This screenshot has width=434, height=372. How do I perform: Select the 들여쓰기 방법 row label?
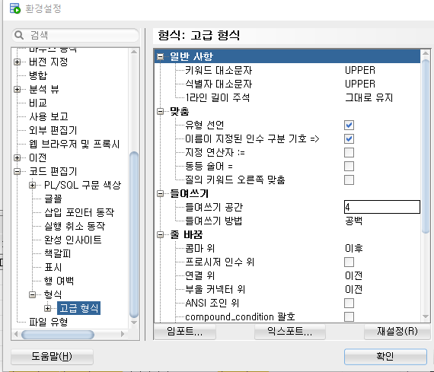click(214, 221)
